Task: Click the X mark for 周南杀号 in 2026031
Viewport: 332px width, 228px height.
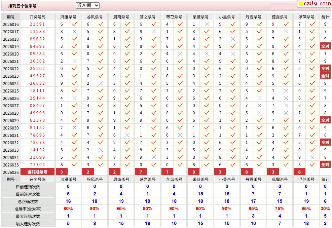Action: (127, 135)
